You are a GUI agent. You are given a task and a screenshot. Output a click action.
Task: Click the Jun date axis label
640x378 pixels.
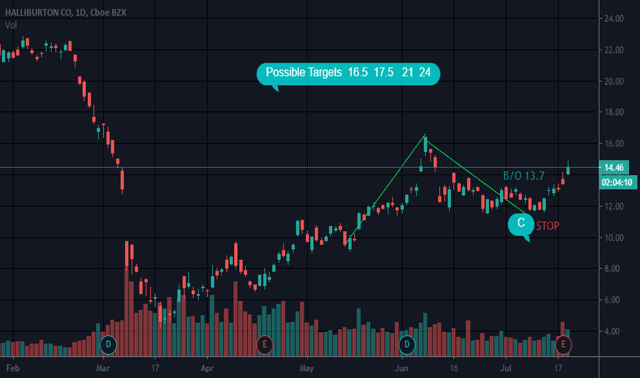tap(402, 368)
